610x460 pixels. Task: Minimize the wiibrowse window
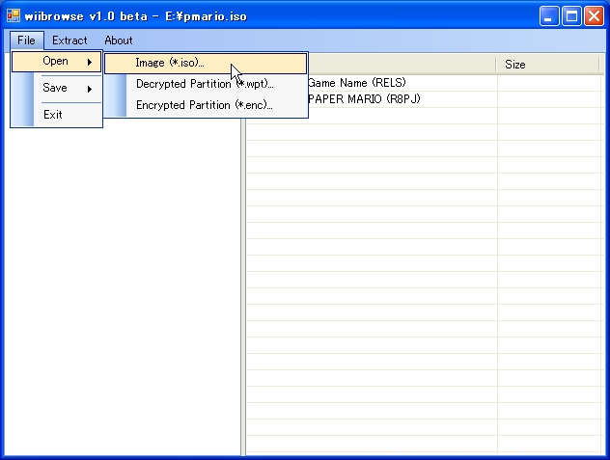(x=549, y=16)
